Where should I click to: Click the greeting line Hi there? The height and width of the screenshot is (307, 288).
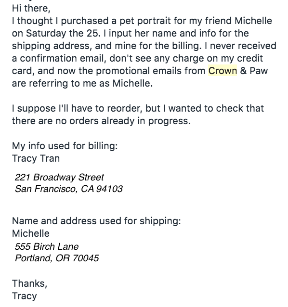(x=31, y=8)
